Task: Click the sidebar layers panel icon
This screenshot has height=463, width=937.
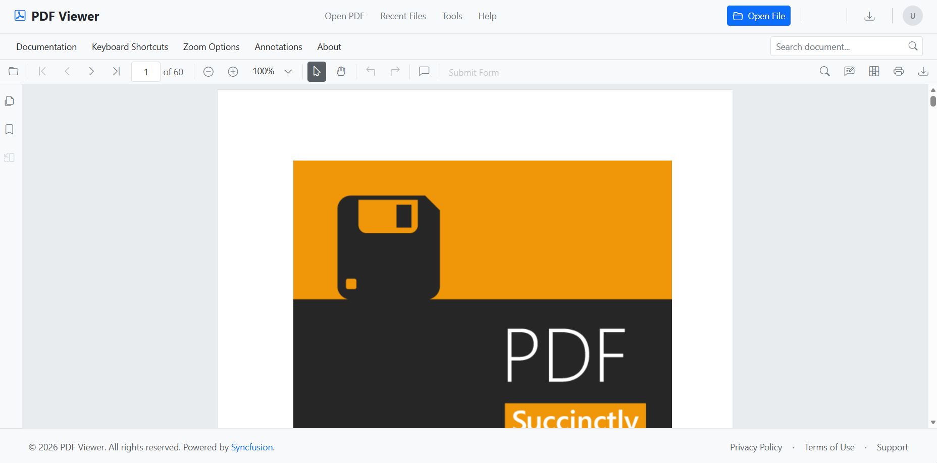Action: pos(10,158)
